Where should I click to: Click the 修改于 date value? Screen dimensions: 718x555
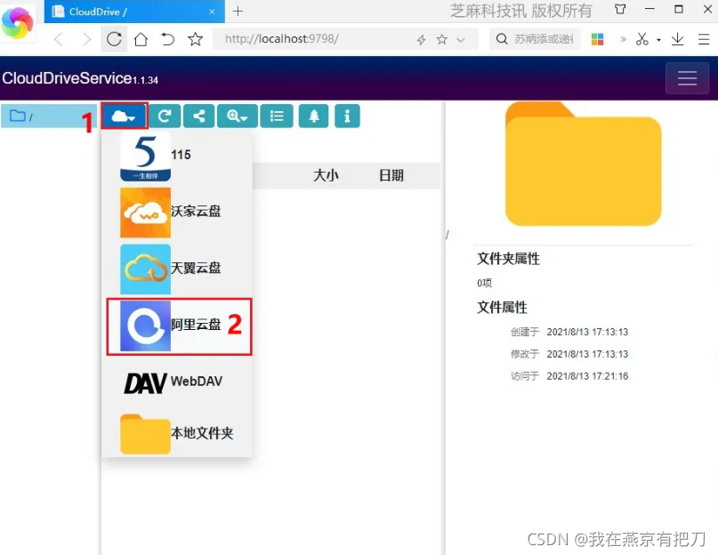(x=587, y=354)
